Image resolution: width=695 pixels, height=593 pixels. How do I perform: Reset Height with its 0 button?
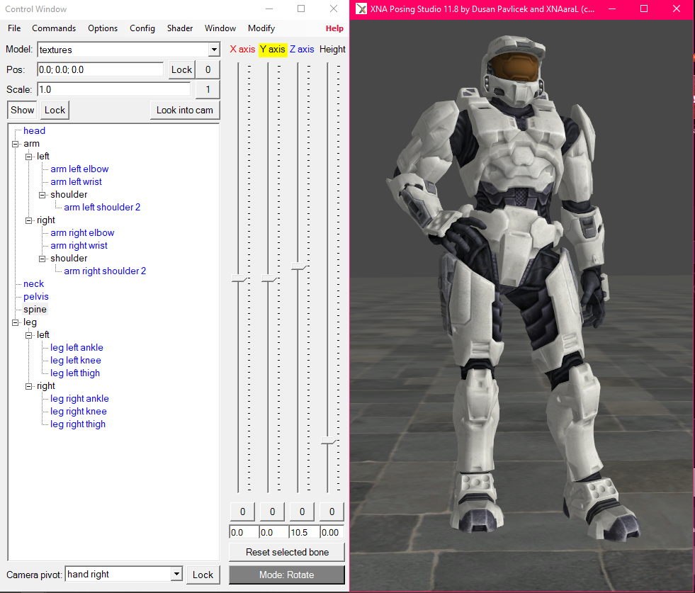pyautogui.click(x=332, y=512)
